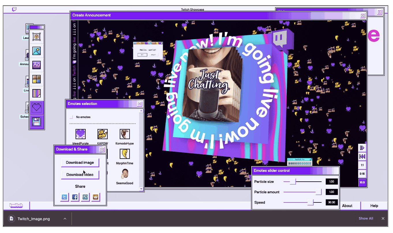Viewport: 393px width, 233px height.
Task: Select the SeemsGood emote
Action: click(125, 174)
